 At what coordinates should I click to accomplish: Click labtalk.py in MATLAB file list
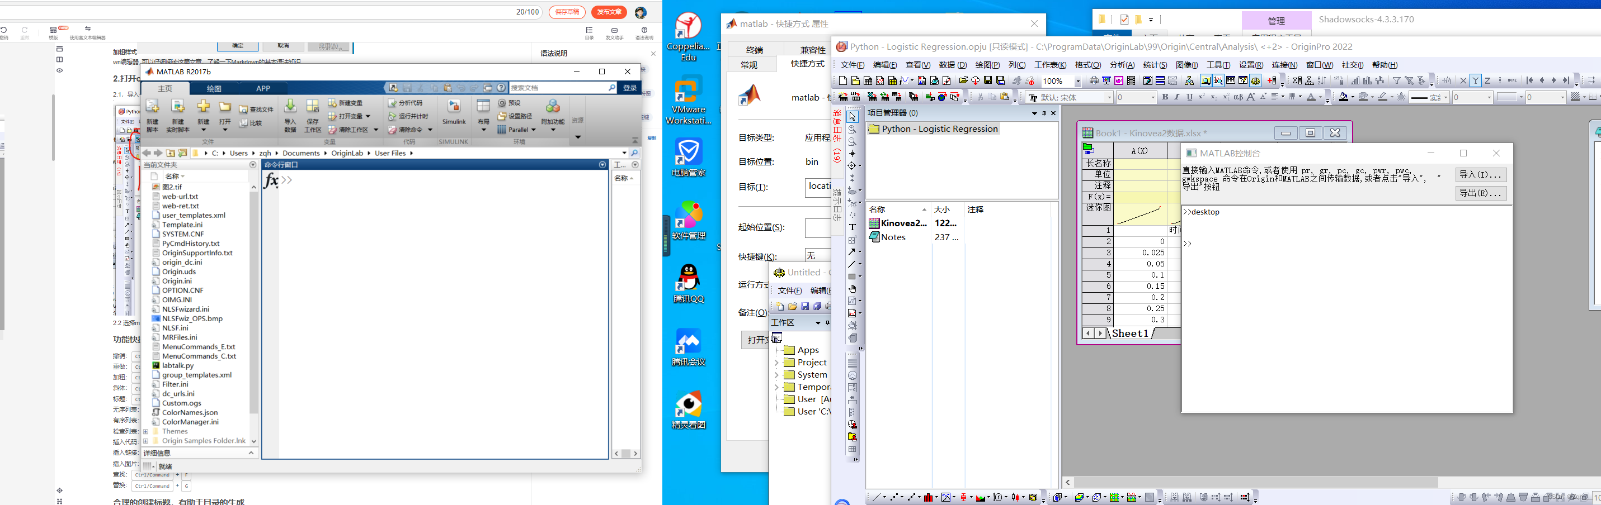(178, 365)
